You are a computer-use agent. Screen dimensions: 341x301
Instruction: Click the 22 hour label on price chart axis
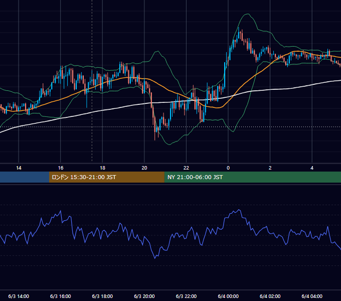186,168
